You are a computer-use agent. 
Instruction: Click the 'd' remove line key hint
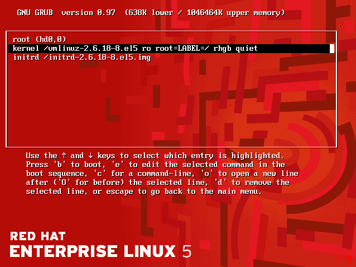click(220, 182)
